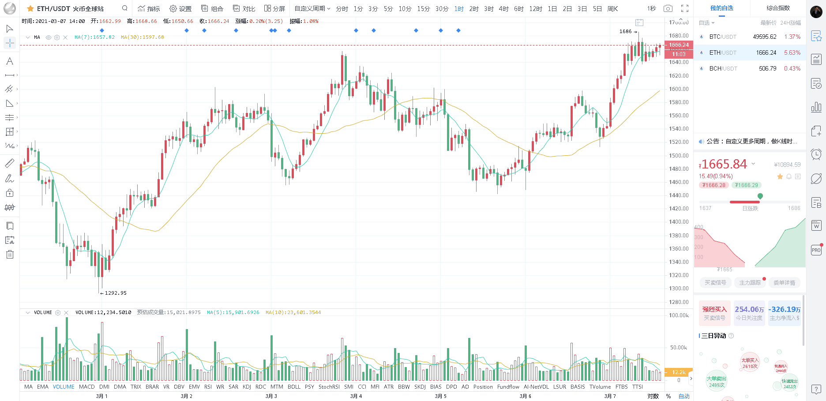The height and width of the screenshot is (401, 826).
Task: Pick the triangle shape drawing tool
Action: [x=9, y=104]
